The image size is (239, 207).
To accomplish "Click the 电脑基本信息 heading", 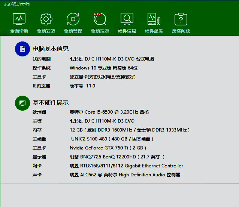I will click(x=51, y=49).
